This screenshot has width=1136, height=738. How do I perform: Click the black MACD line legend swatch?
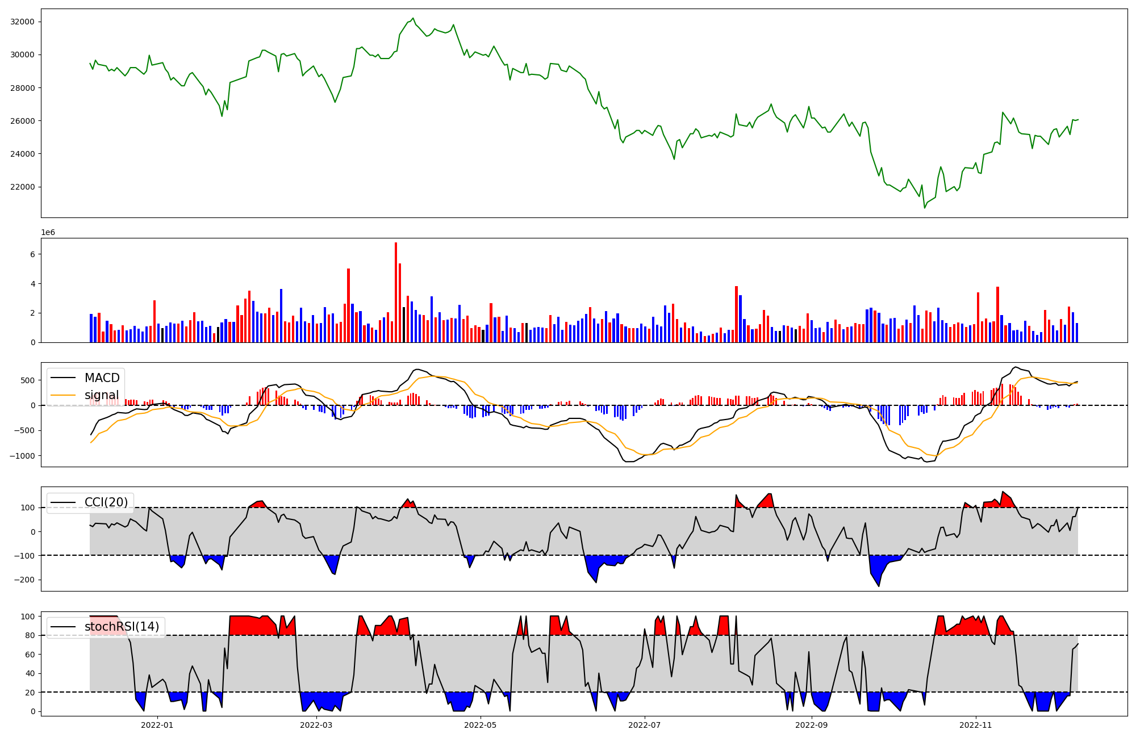point(64,378)
